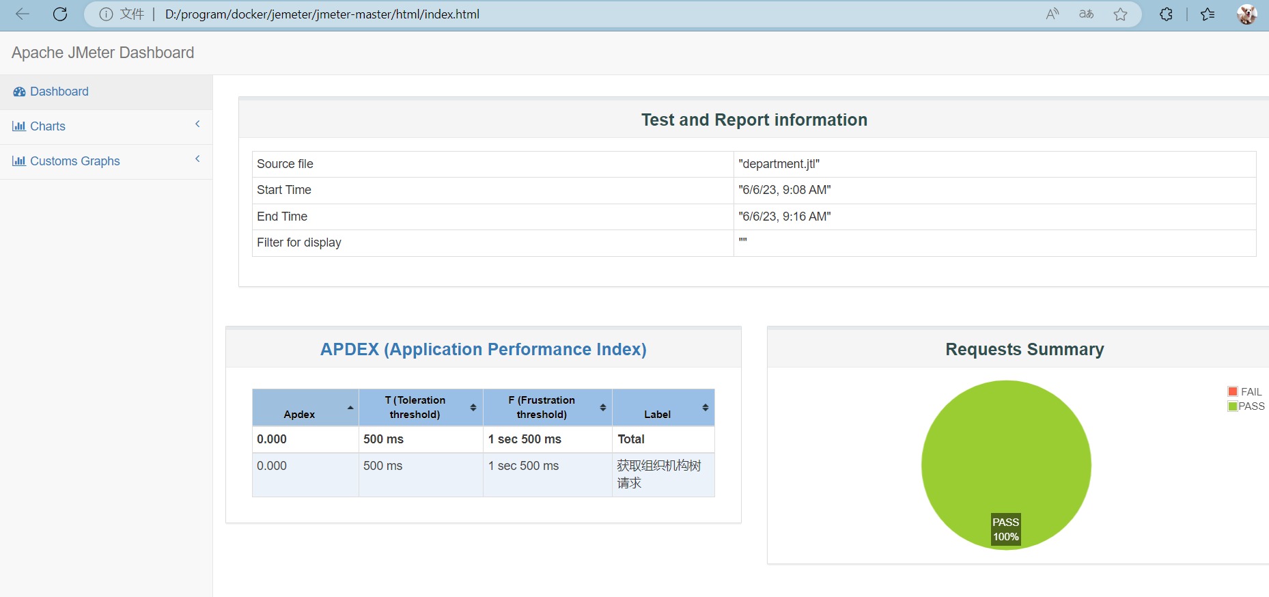This screenshot has height=597, width=1269.
Task: Add page to favorites with the star icon
Action: (1120, 14)
